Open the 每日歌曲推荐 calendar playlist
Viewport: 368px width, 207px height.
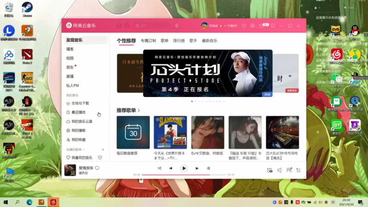pyautogui.click(x=133, y=132)
